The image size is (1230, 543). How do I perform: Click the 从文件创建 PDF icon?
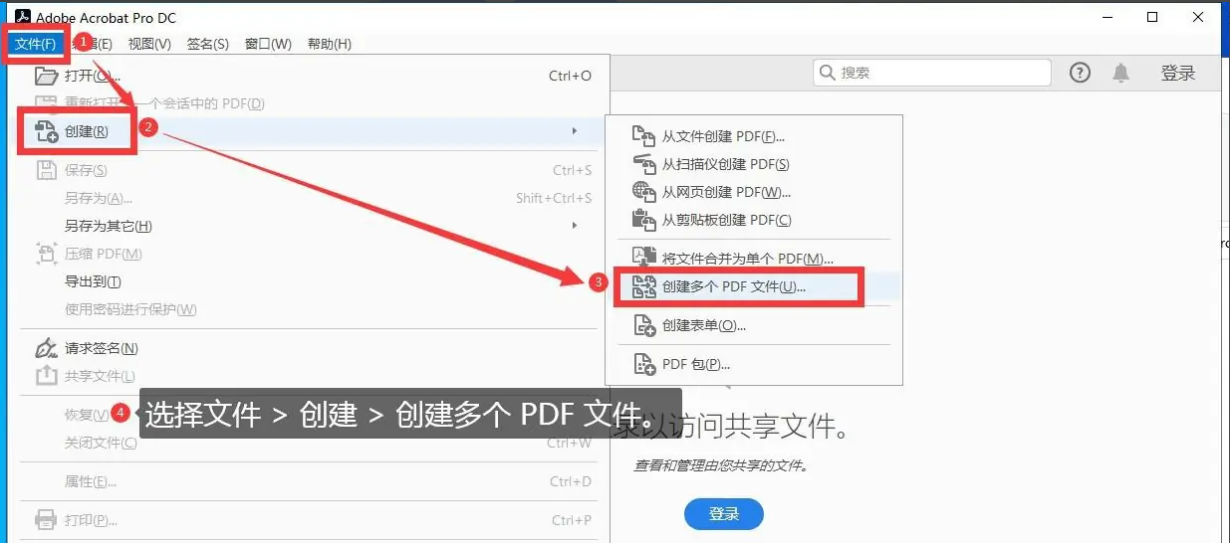(x=644, y=136)
